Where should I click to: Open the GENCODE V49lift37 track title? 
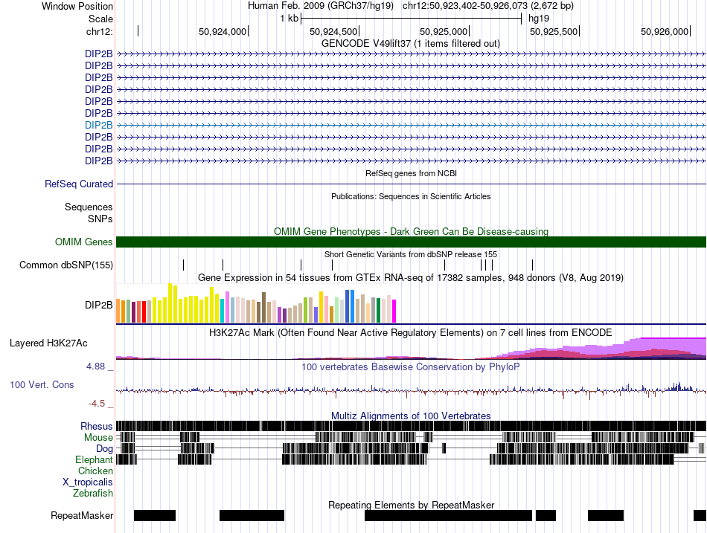(411, 44)
